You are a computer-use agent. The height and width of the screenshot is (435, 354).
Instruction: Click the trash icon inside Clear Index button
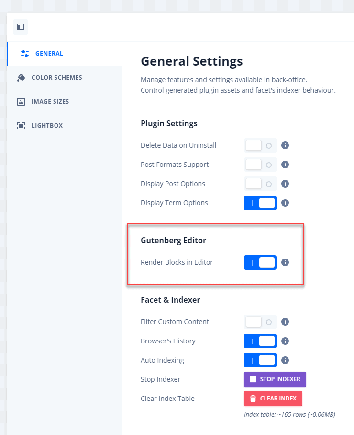coord(253,399)
